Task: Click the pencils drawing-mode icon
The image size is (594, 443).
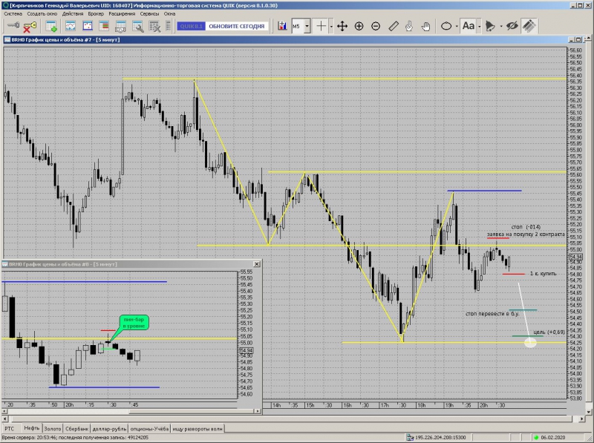Action: [529, 26]
